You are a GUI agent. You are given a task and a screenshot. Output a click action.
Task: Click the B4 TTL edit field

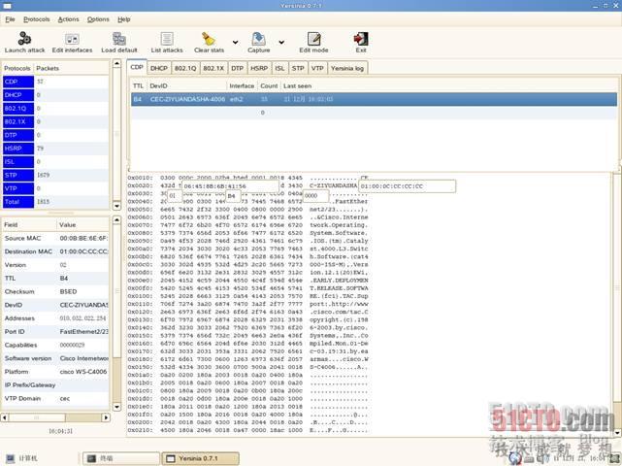pyautogui.click(x=233, y=196)
